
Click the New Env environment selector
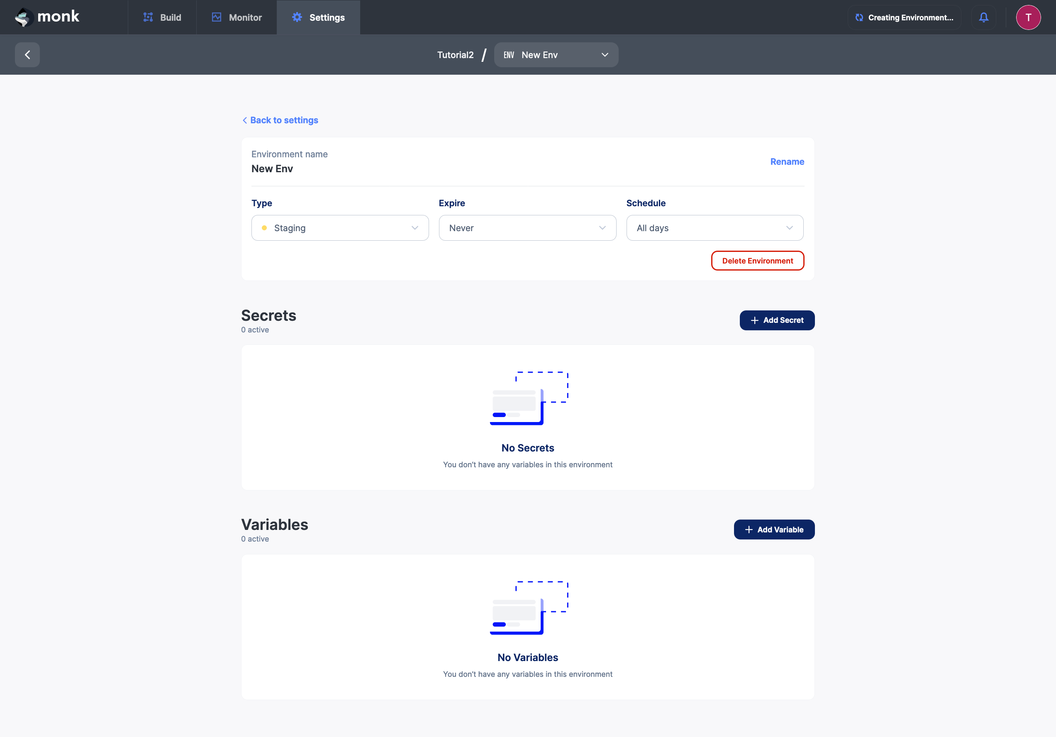[556, 55]
